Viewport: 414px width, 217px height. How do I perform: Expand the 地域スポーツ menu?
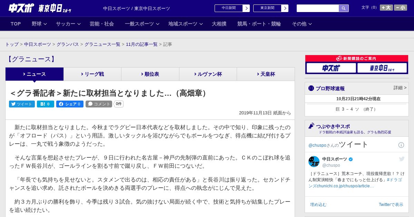pyautogui.click(x=186, y=24)
